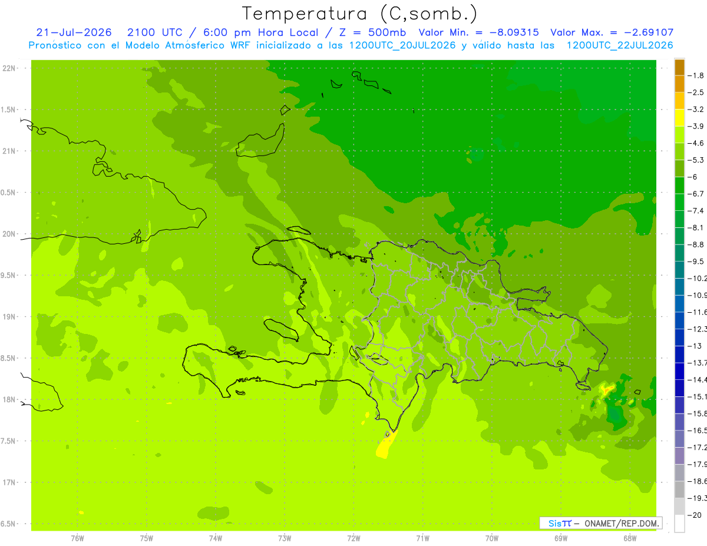This screenshot has width=707, height=546.
Task: Click legend swatch between -8.1 and -8.8
Action: coord(679,236)
